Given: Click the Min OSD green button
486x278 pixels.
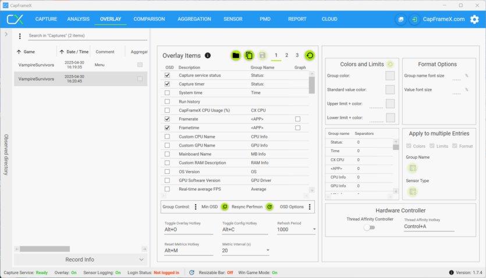Looking at the screenshot, I should point(224,206).
